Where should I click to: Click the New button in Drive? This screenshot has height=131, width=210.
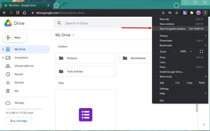(15, 38)
